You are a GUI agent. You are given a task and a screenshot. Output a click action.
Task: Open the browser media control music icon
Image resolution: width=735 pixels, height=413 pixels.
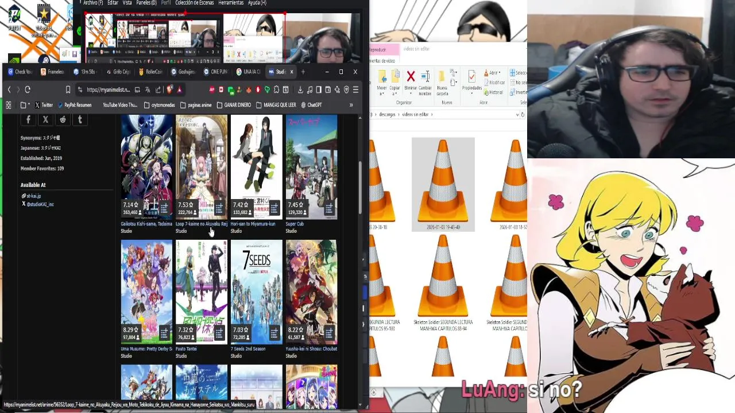[x=310, y=89]
